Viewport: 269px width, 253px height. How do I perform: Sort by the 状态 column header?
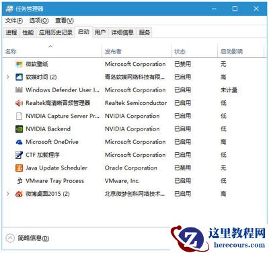pos(194,52)
